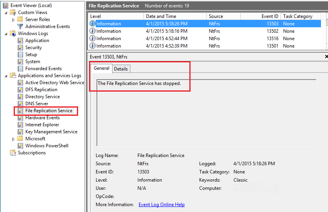
Task: Click the event list vertical scrollbar
Action: pyautogui.click(x=327, y=31)
